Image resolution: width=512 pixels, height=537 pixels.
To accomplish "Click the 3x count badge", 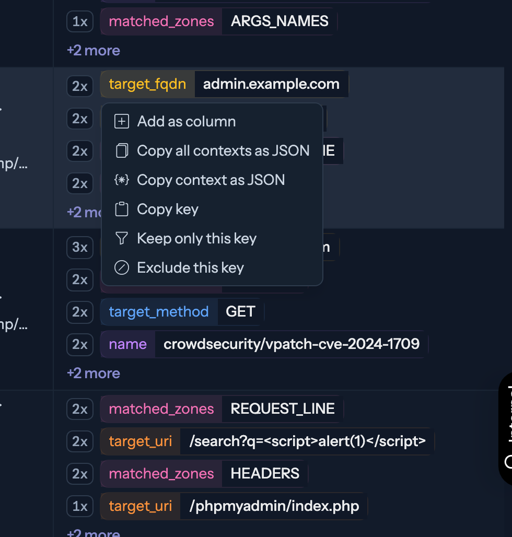I will tap(80, 247).
